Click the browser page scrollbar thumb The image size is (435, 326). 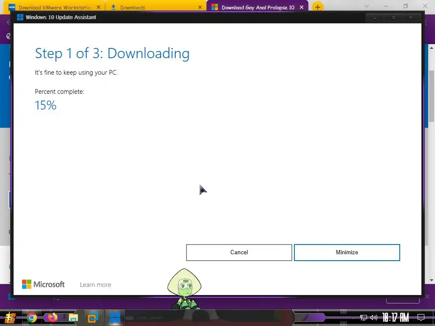[x=432, y=96]
